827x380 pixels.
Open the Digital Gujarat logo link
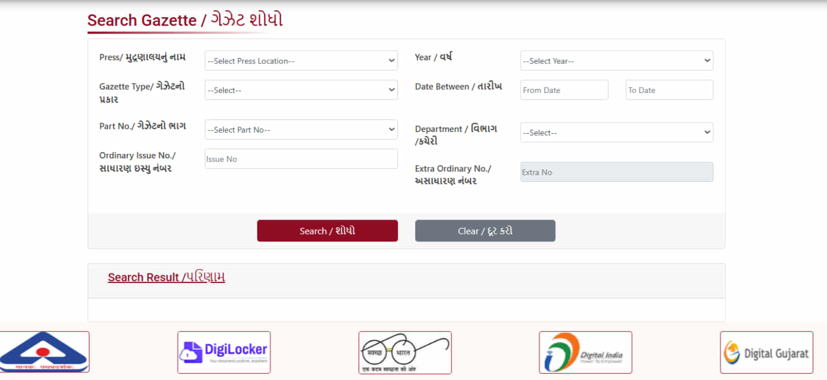tap(767, 352)
